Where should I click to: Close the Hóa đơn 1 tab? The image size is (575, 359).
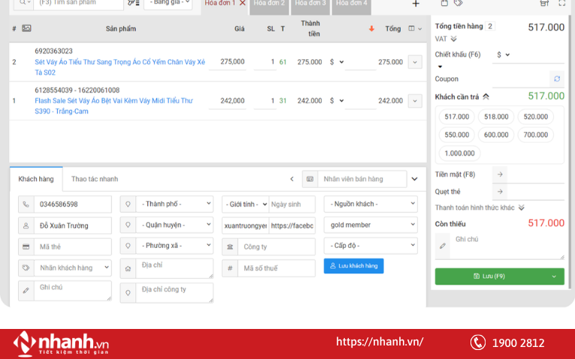tap(242, 4)
